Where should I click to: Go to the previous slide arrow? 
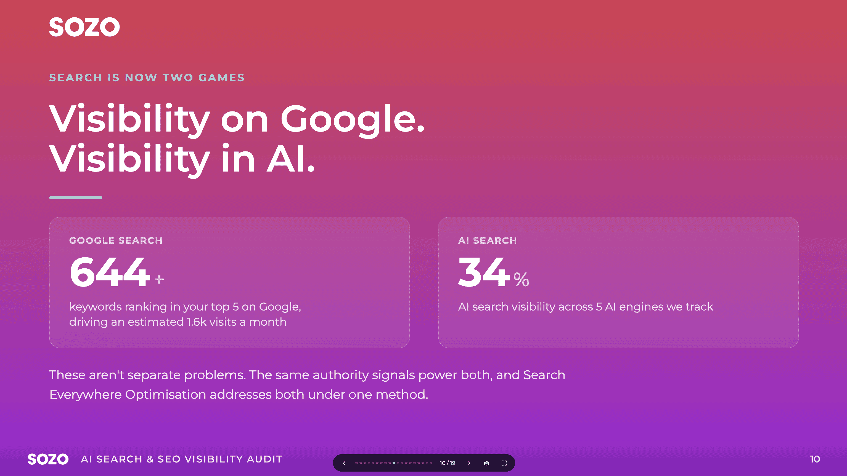coord(344,463)
